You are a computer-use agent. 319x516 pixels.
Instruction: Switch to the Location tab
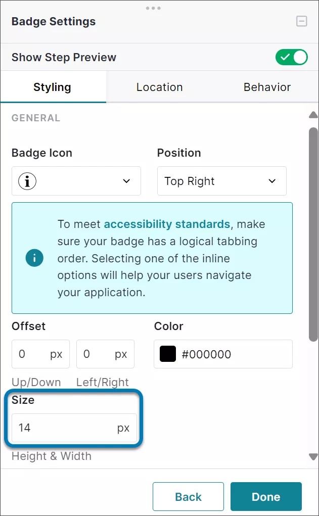coord(160,87)
